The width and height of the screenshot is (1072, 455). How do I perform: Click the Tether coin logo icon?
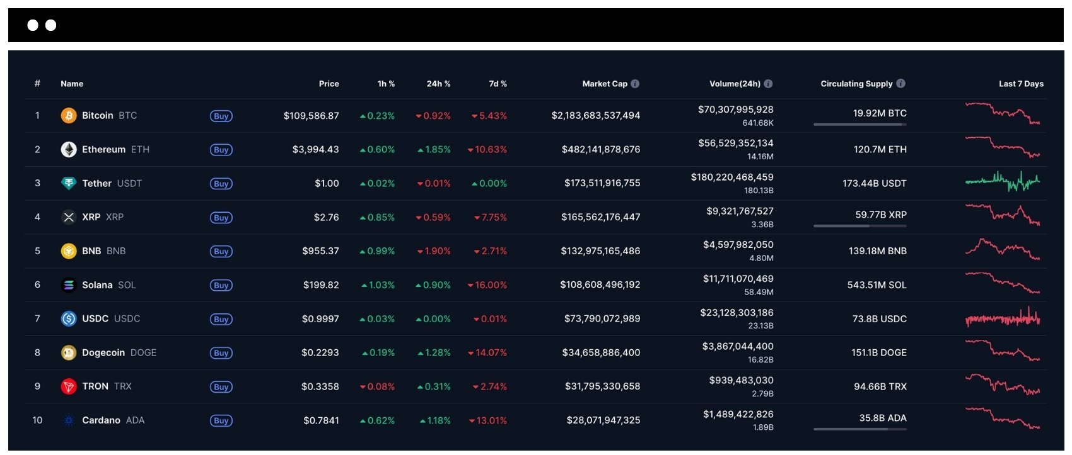click(69, 183)
